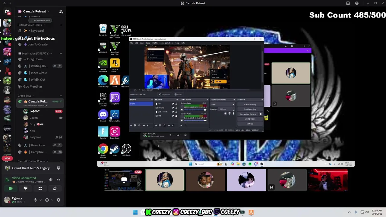Toggle lock on Ps5 source in OBS
Viewport: 386px width, 217px height.
point(176,116)
